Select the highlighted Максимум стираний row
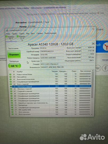The width and height of the screenshot is (108, 144). point(51,86)
